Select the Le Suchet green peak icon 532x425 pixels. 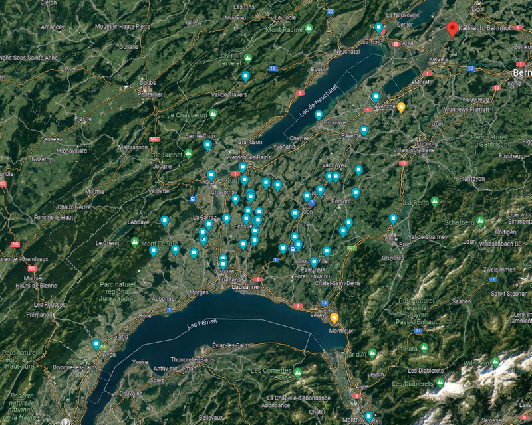click(x=188, y=154)
